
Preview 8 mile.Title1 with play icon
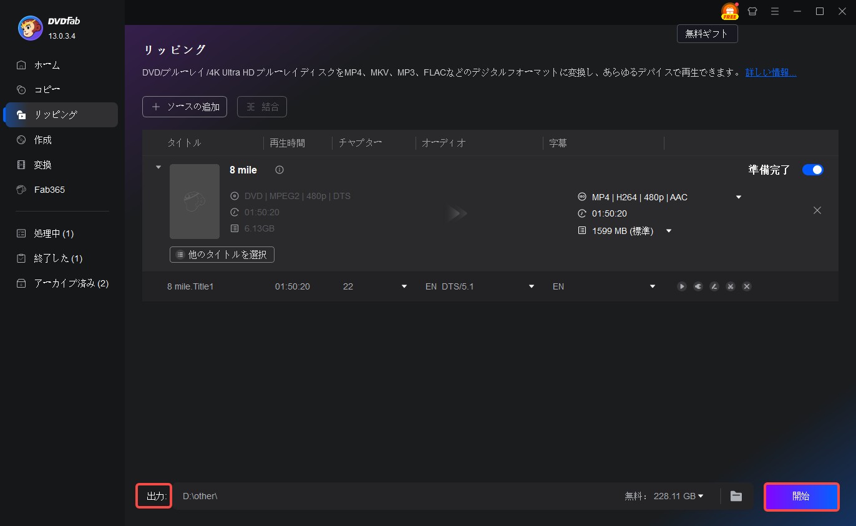(x=682, y=286)
